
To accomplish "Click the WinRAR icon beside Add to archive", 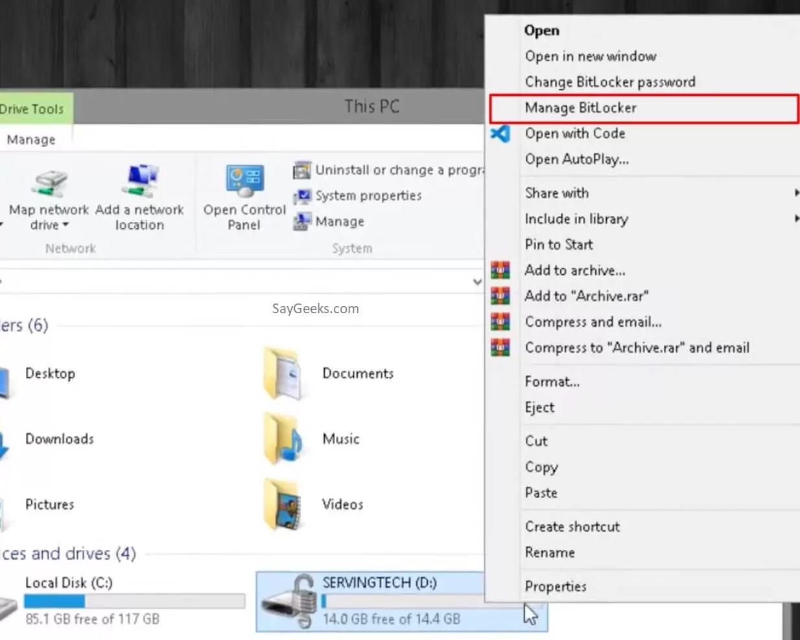I will pos(500,270).
